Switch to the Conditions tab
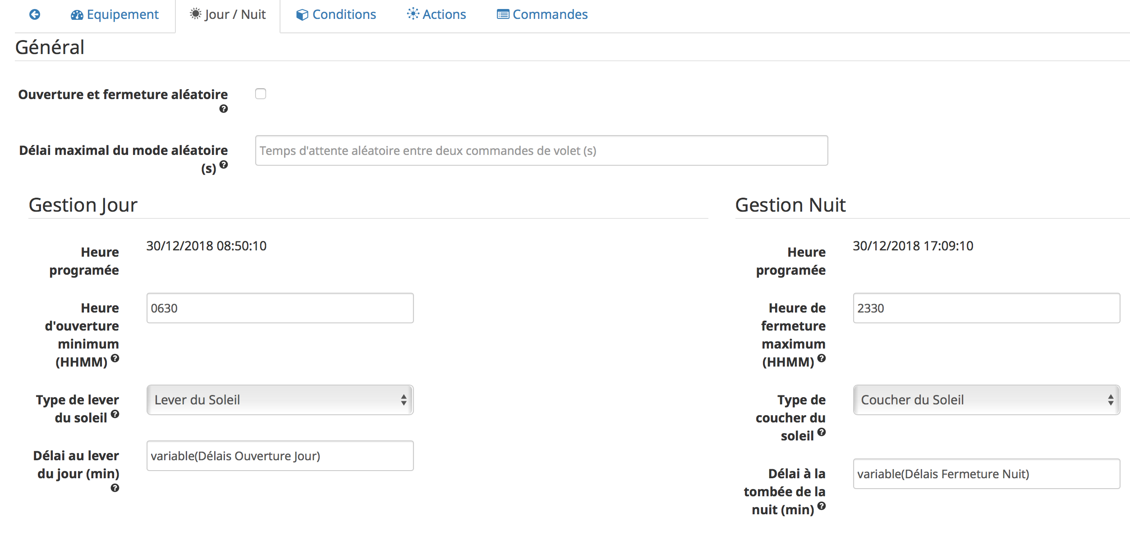The image size is (1130, 544). tap(336, 14)
